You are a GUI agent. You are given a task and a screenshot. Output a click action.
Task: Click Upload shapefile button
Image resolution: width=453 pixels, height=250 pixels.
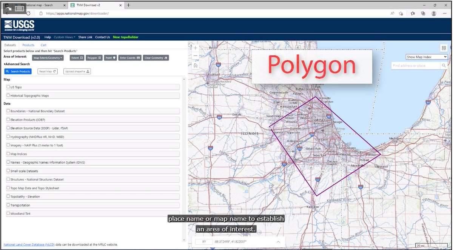77,71
